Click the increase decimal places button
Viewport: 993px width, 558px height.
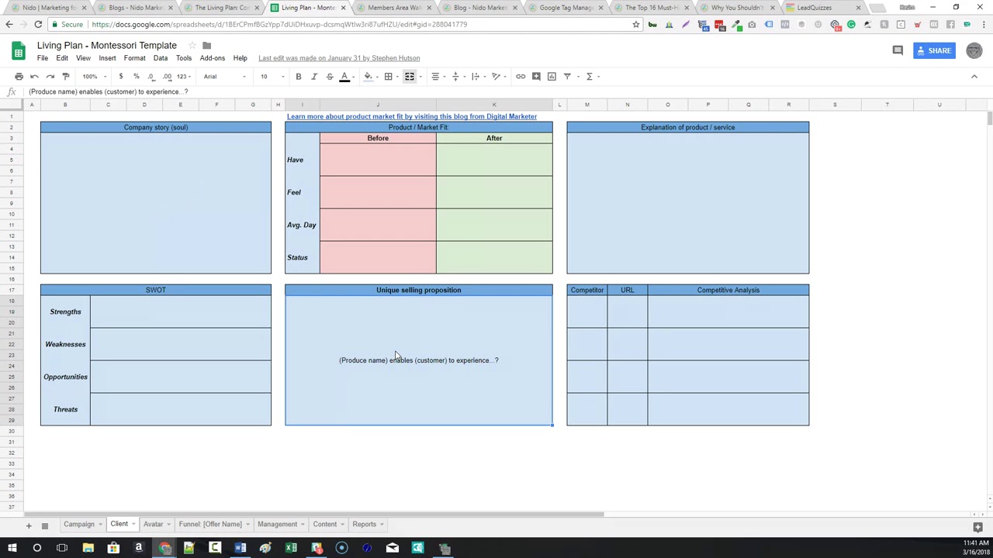click(167, 76)
